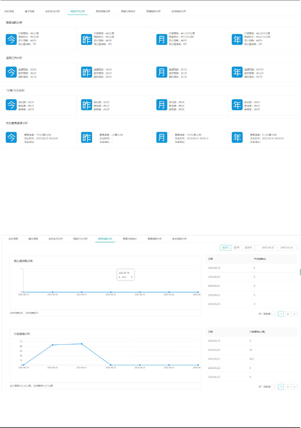This screenshot has width=301, height=428.
Task: Click the 昨 icon under 历史最高速度分析
Action: point(86,138)
